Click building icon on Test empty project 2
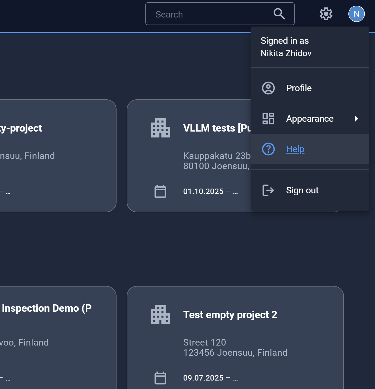The width and height of the screenshot is (375, 389). tap(160, 315)
